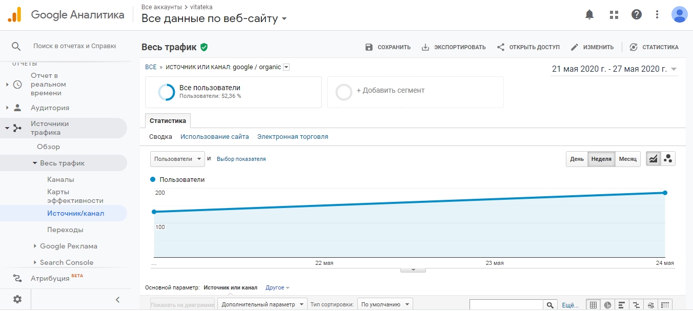
Task: Click the verified shield icon next to Весь трафик
Action: 204,47
